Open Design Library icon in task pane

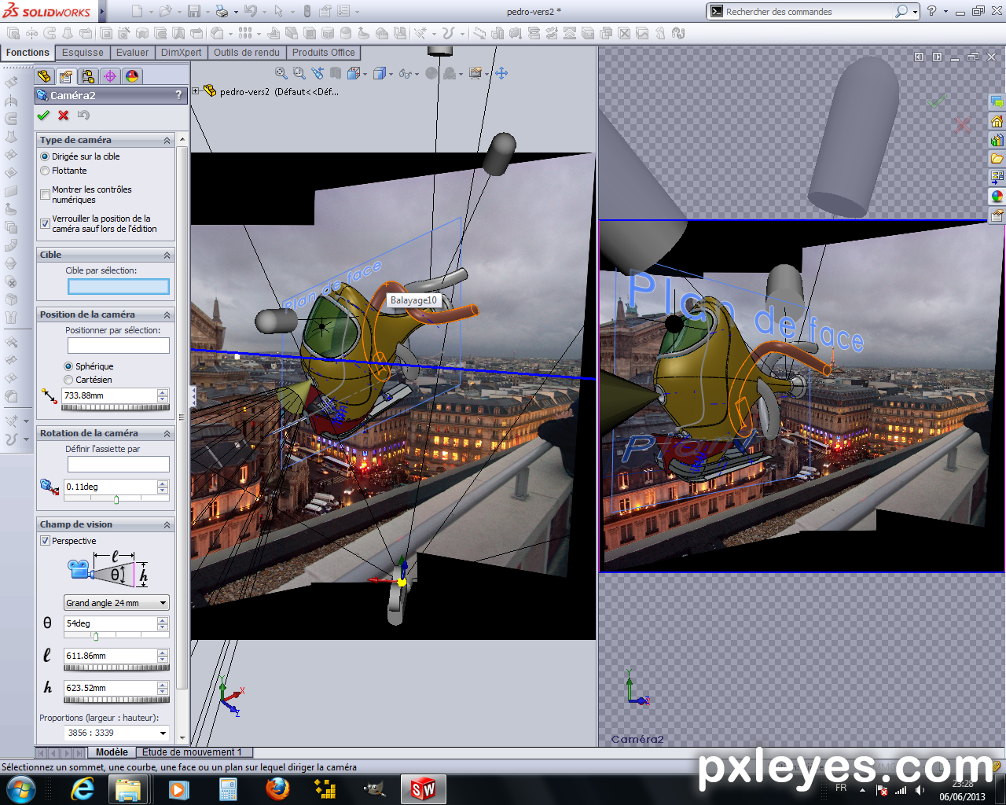coord(997,140)
